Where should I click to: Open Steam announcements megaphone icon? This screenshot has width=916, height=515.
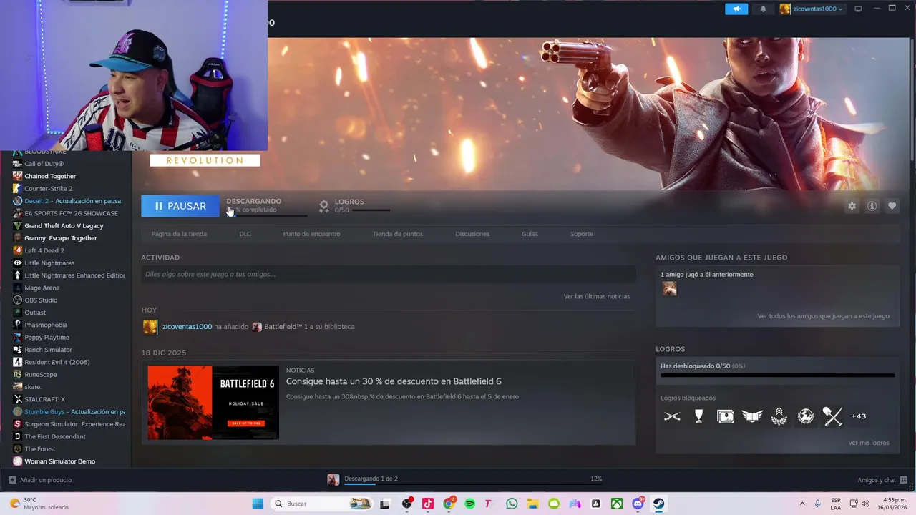736,9
